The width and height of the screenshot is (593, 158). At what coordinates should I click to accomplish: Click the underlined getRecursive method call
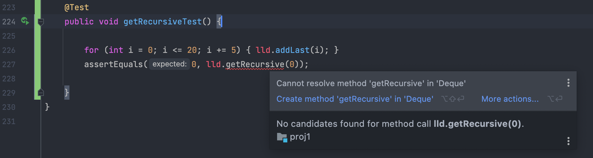(x=255, y=64)
